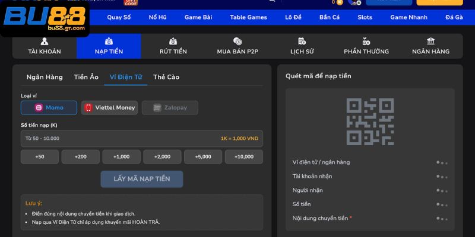Open Quay Số in the navigation bar
The height and width of the screenshot is (237, 475).
coord(119,17)
